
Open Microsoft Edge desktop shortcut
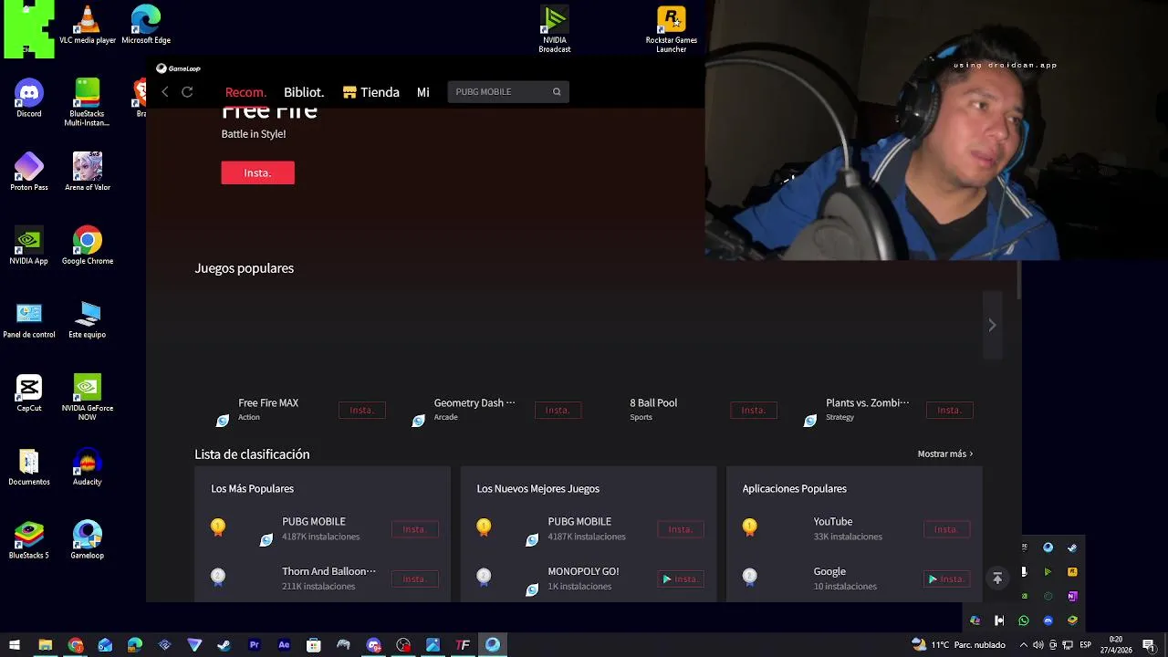[146, 26]
